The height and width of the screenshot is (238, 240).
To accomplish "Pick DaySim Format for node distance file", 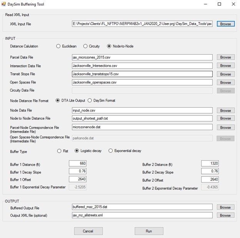I will point(90,101).
